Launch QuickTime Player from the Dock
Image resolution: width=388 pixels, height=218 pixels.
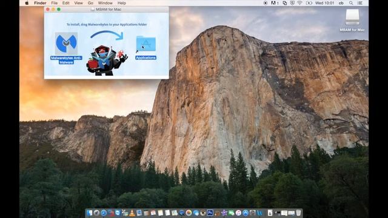pos(182,213)
